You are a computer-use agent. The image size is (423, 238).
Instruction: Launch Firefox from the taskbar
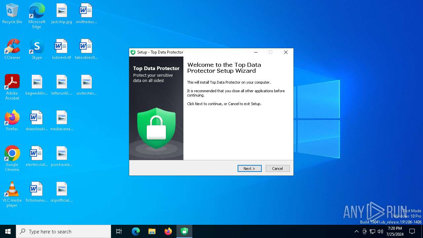(168, 231)
